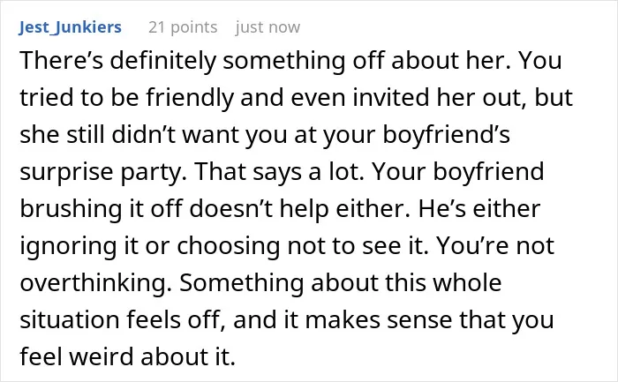Image resolution: width=618 pixels, height=382 pixels.
Task: Click the 21 points score label
Action: coord(183,27)
